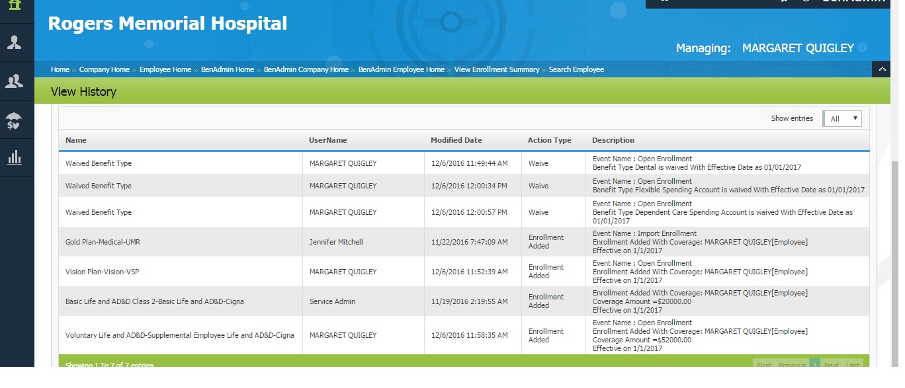Open BenAdmin Company Home breadcrumb
This screenshot has width=905, height=388.
[306, 69]
